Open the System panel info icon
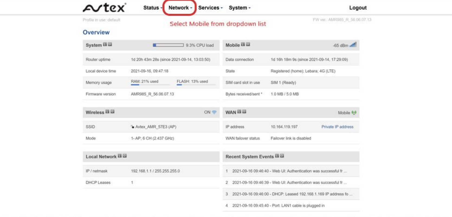The height and width of the screenshot is (217, 452). pyautogui.click(x=105, y=44)
